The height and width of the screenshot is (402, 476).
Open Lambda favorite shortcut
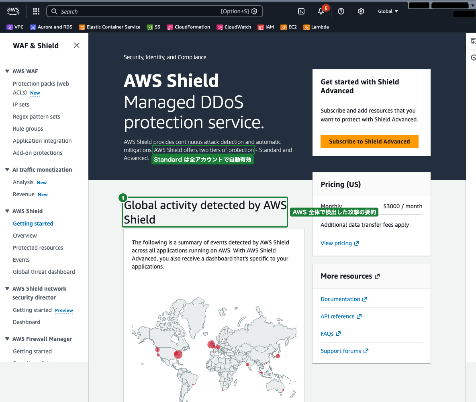point(316,27)
